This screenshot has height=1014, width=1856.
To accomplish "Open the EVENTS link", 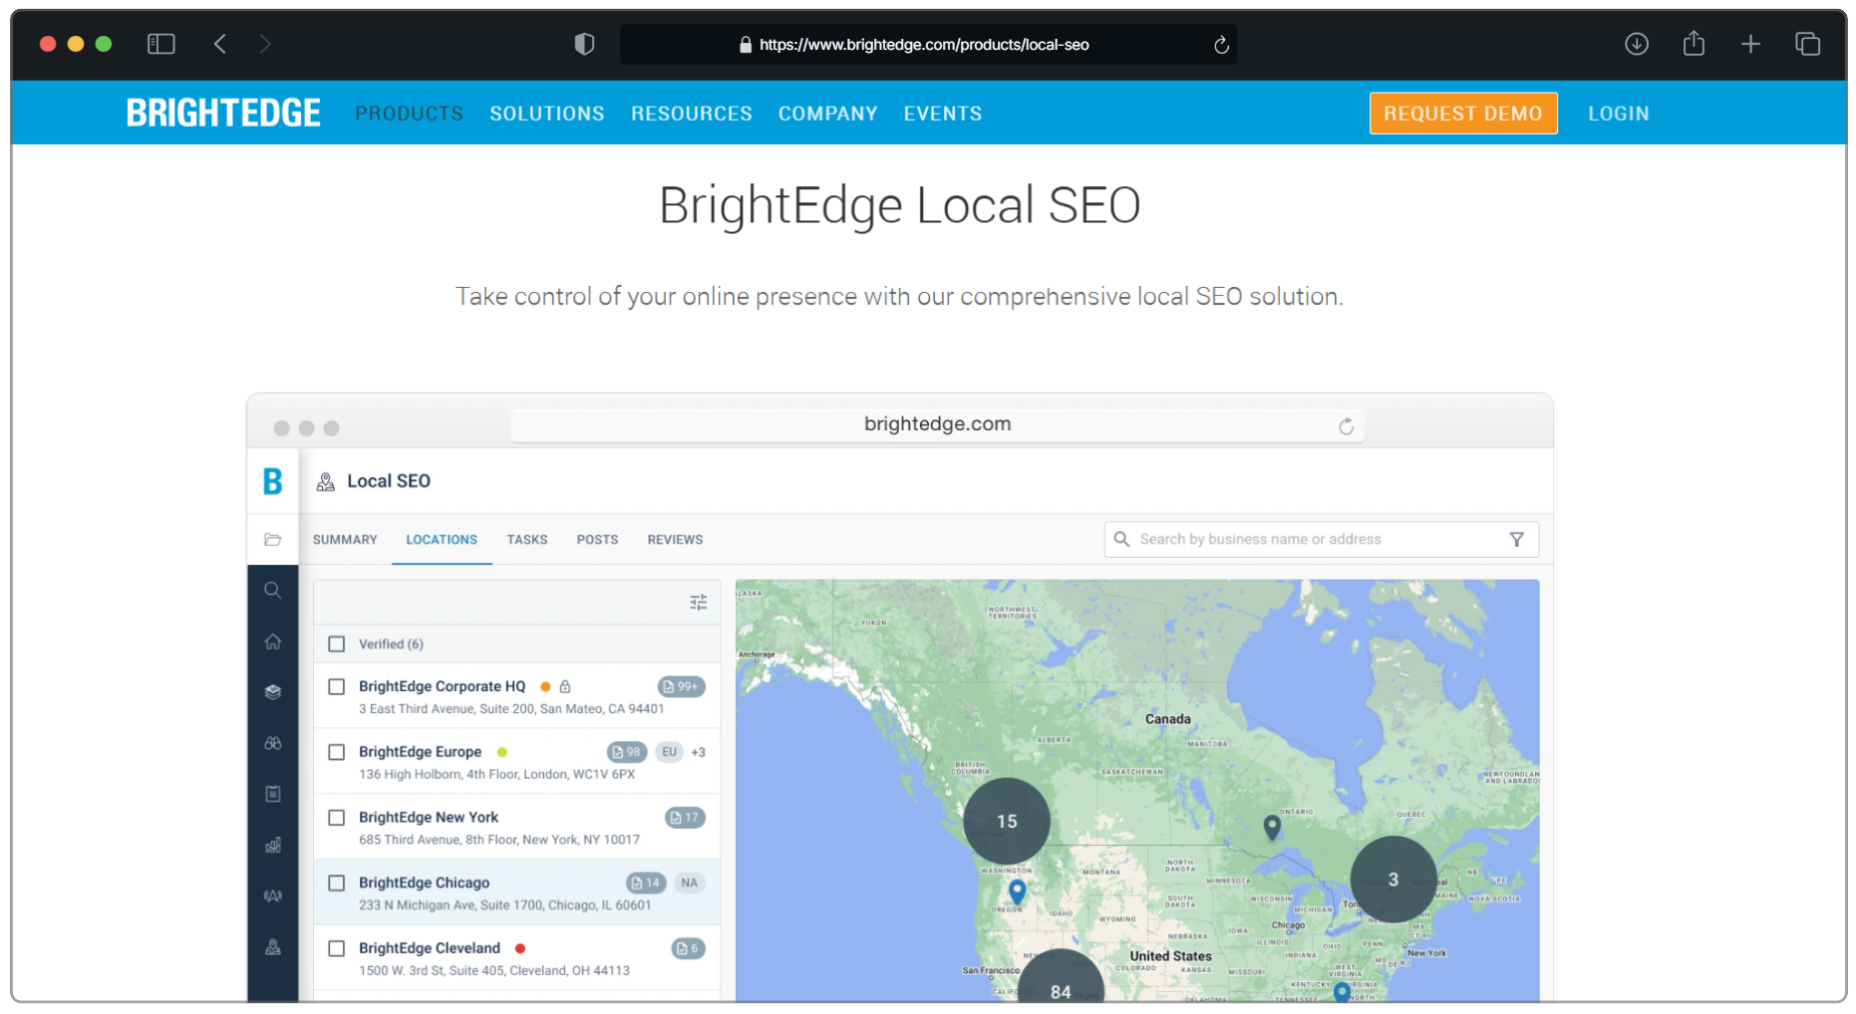I will coord(942,114).
